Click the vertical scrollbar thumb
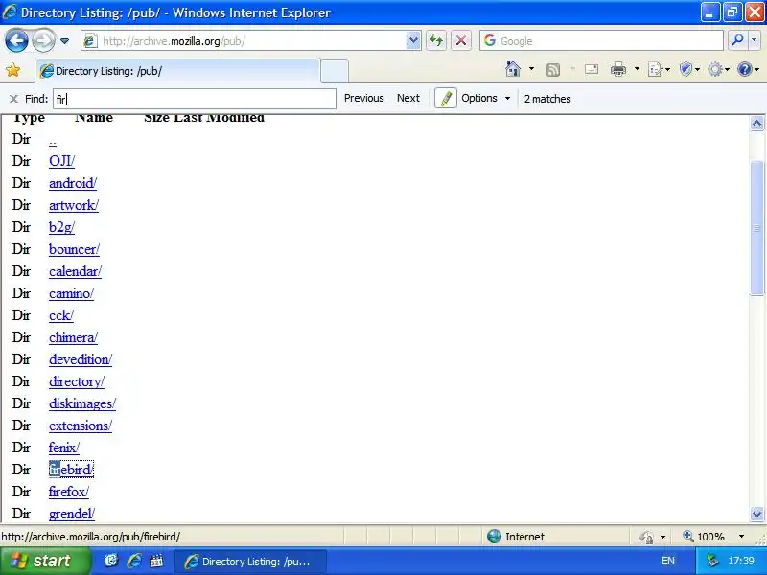This screenshot has width=767, height=575. click(756, 227)
